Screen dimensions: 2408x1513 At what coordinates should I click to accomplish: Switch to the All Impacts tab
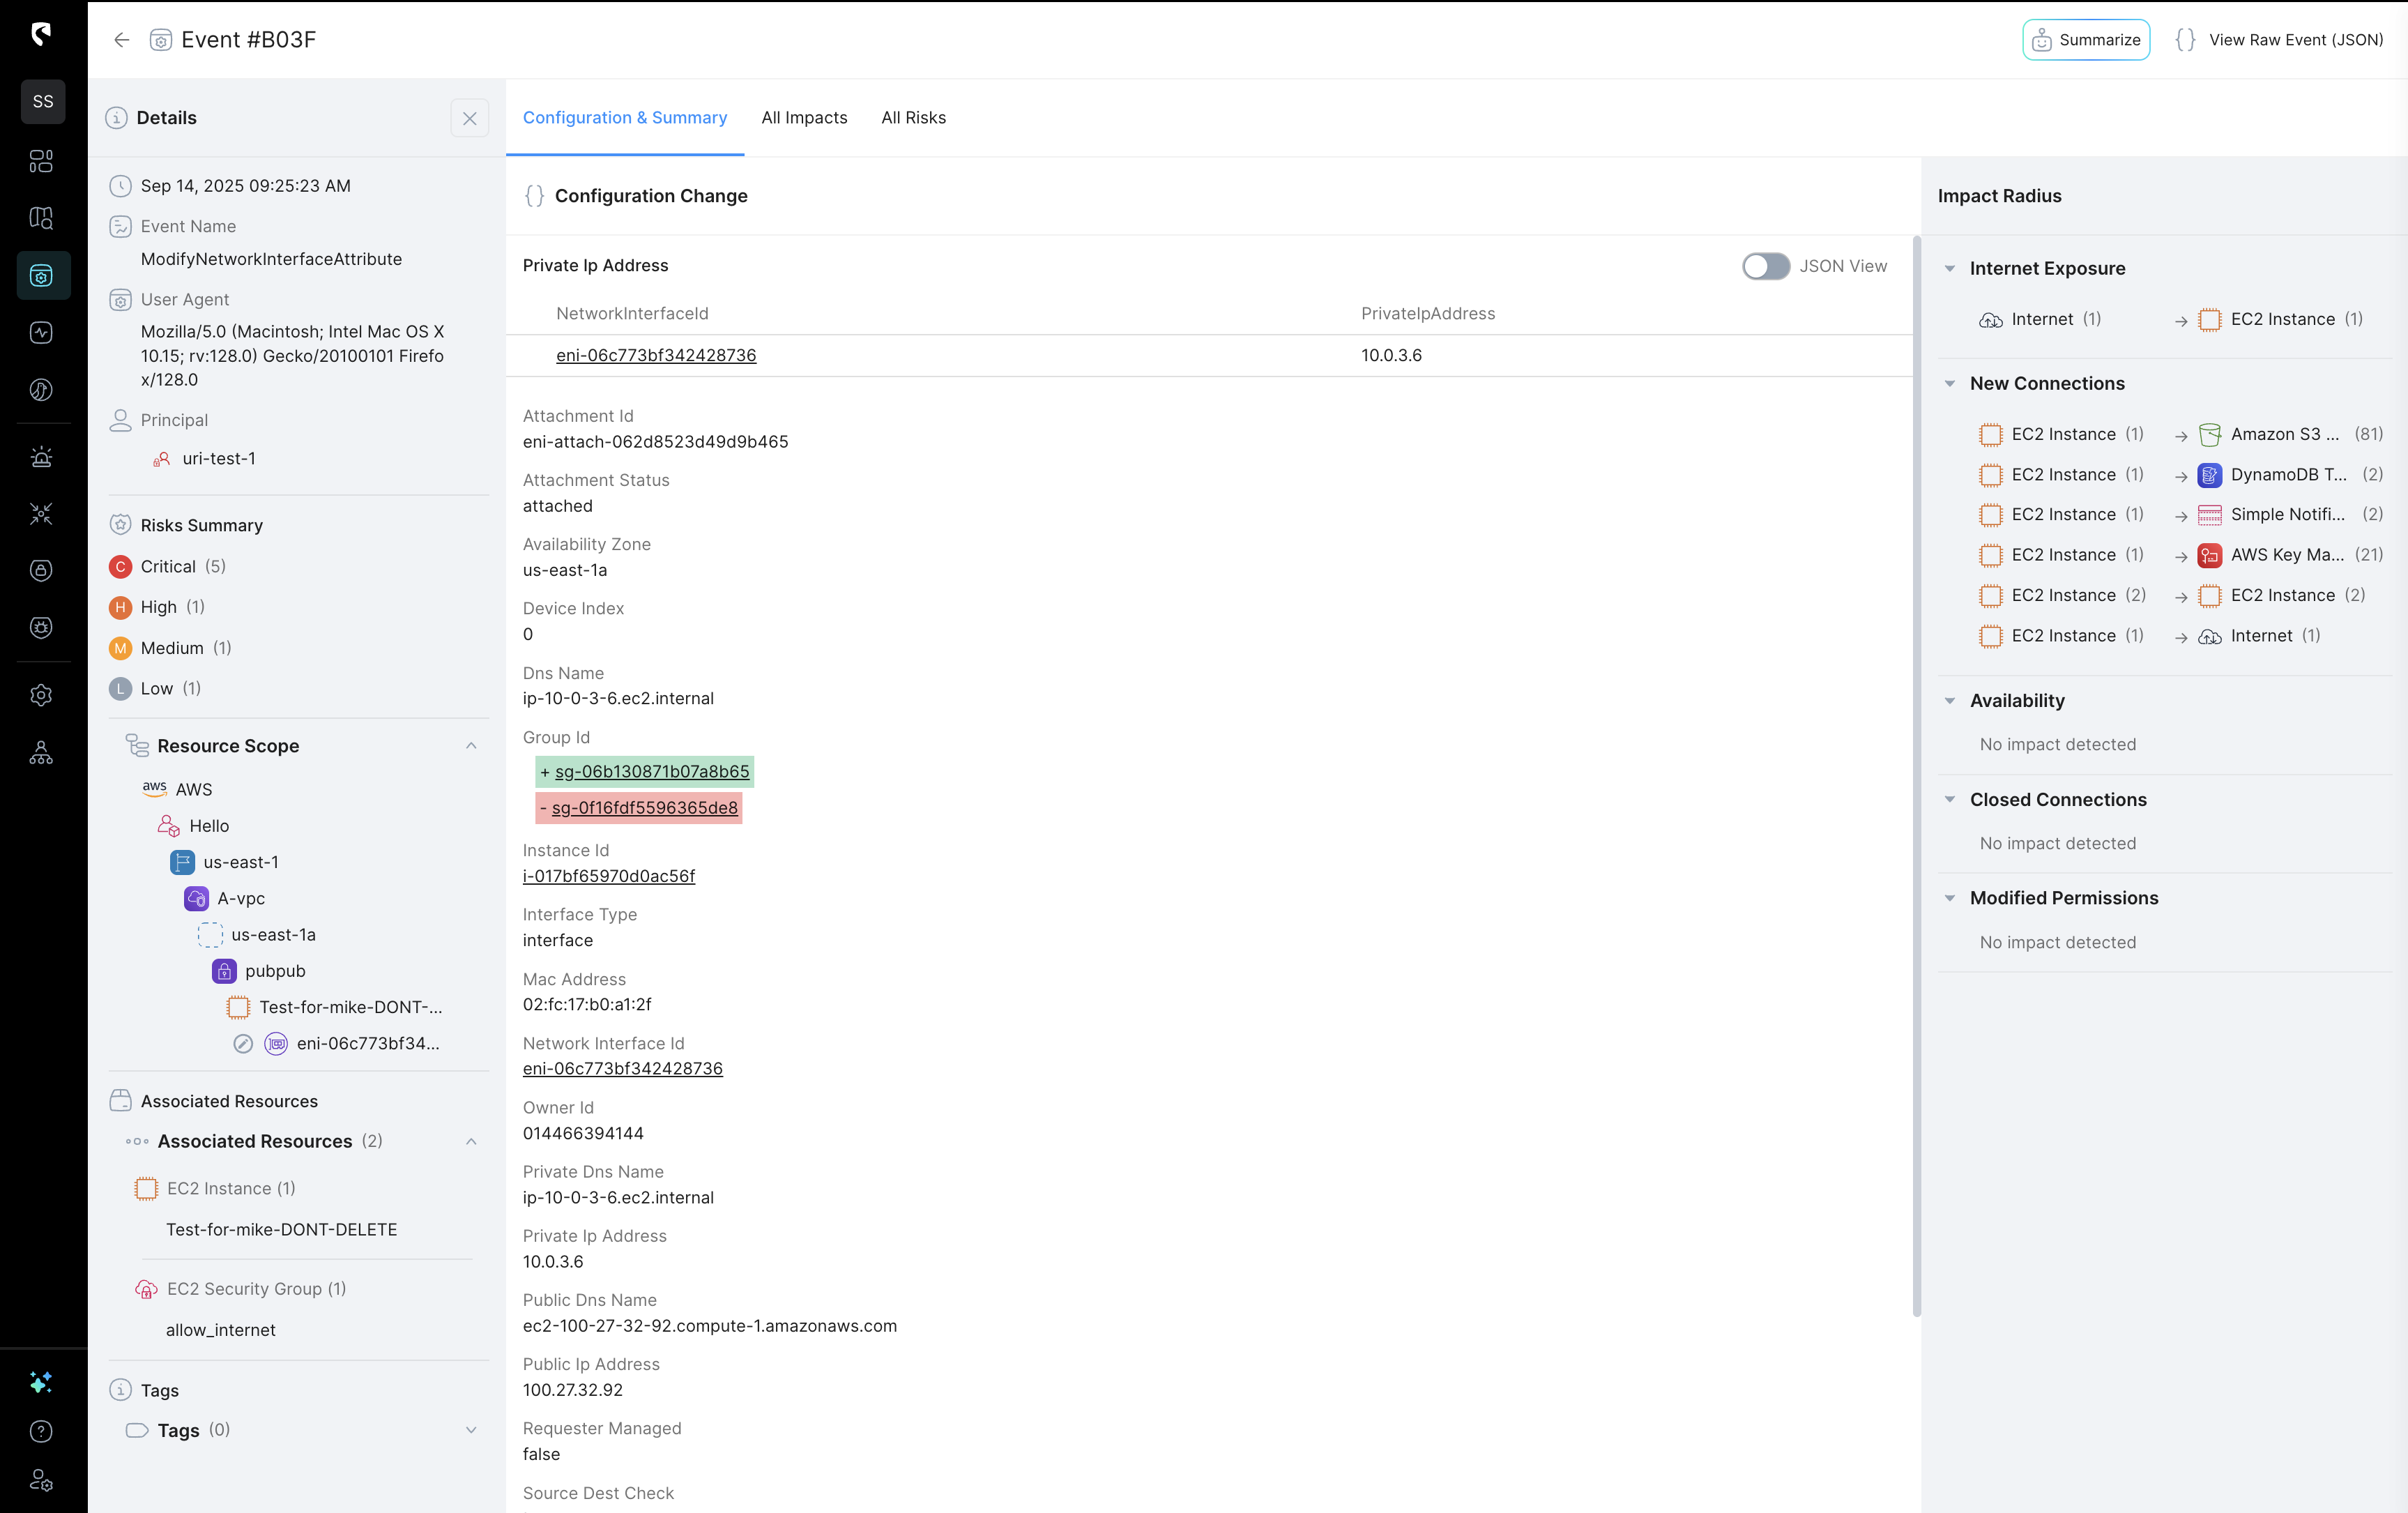coord(804,118)
